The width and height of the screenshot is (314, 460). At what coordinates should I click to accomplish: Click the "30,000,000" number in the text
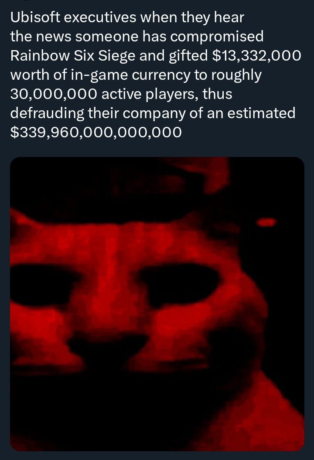point(53,94)
